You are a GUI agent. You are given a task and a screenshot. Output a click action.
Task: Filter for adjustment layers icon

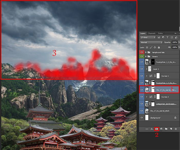[x=163, y=37]
